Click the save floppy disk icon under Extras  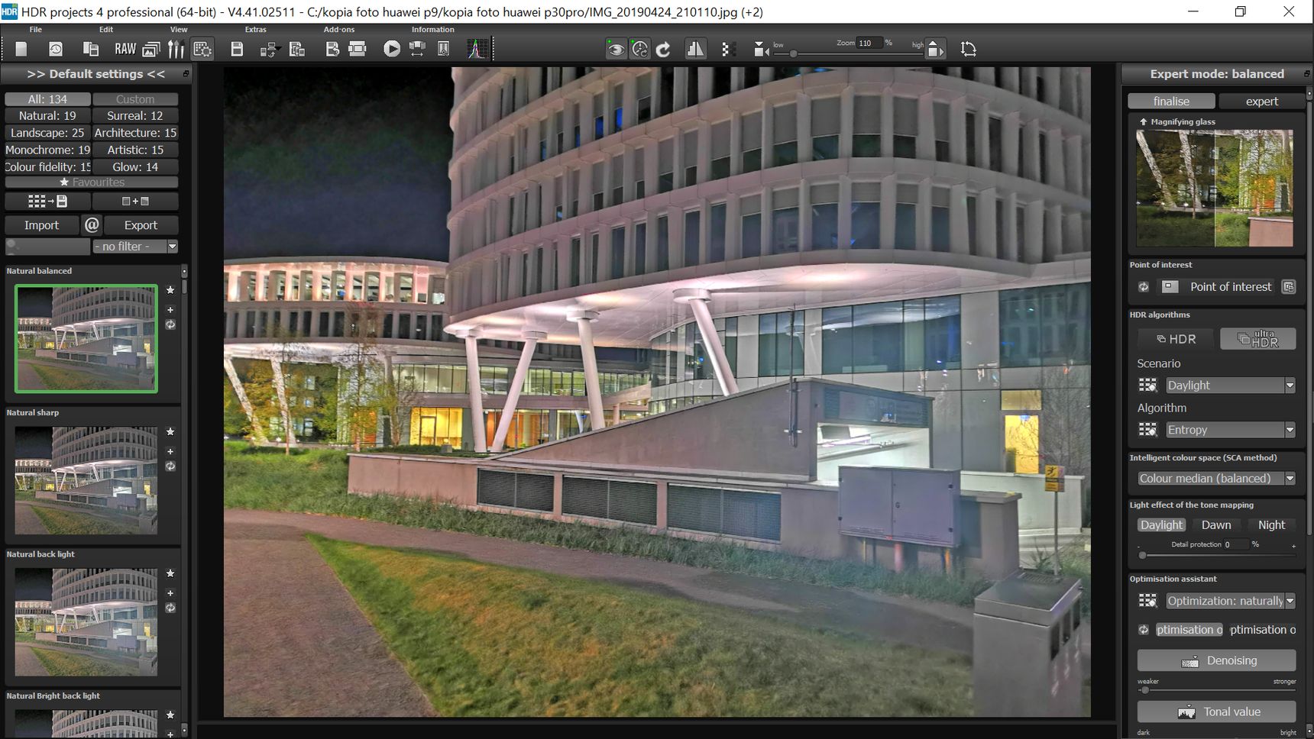[237, 49]
